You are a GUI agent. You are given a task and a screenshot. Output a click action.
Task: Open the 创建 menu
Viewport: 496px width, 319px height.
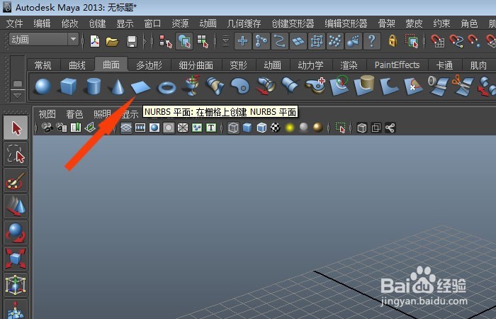point(97,23)
